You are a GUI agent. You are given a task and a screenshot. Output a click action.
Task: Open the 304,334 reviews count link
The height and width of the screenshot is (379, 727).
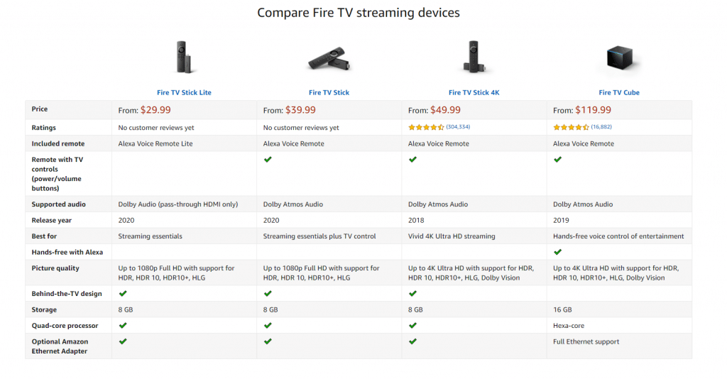(x=458, y=127)
